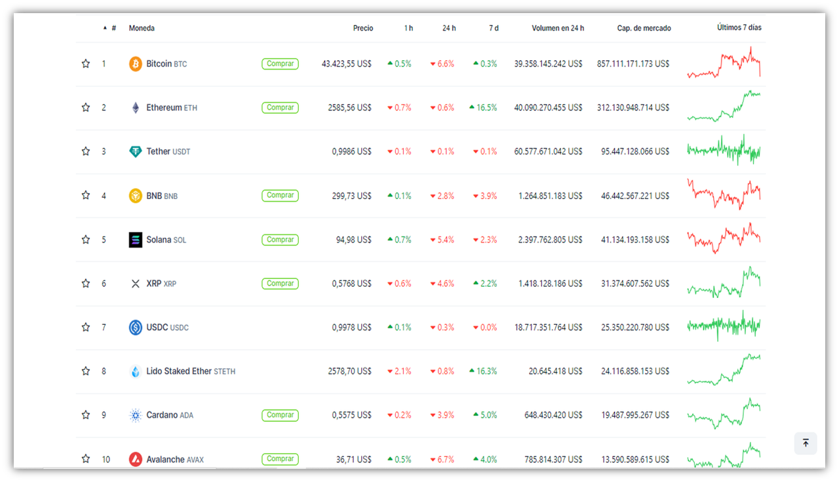Open Solana 7-day sparkline chart

(724, 238)
